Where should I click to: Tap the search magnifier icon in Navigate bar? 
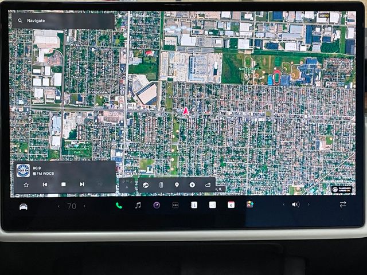20,21
